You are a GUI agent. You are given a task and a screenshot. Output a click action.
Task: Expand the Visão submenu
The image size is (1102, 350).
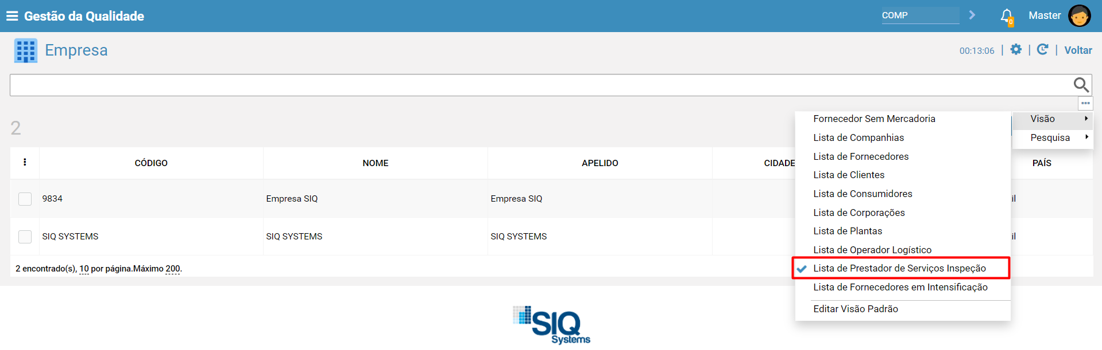(x=1053, y=119)
